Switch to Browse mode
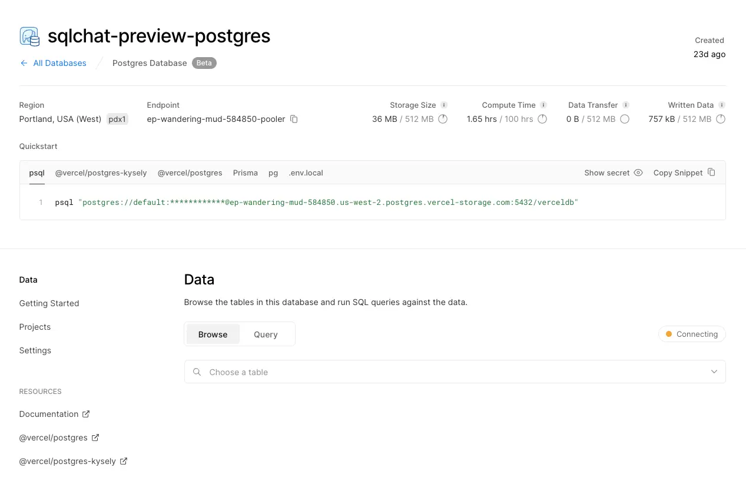Image resolution: width=746 pixels, height=477 pixels. pos(213,334)
